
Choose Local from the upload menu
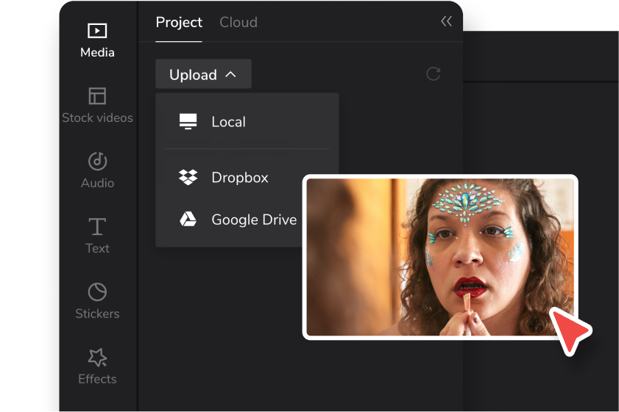(228, 122)
